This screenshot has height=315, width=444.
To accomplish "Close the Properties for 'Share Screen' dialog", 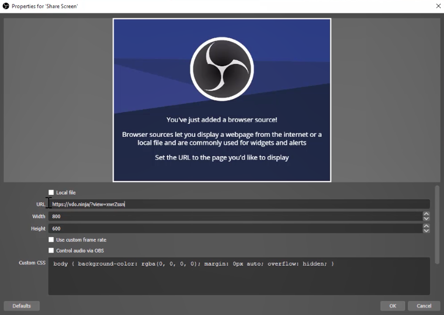I will (438, 6).
